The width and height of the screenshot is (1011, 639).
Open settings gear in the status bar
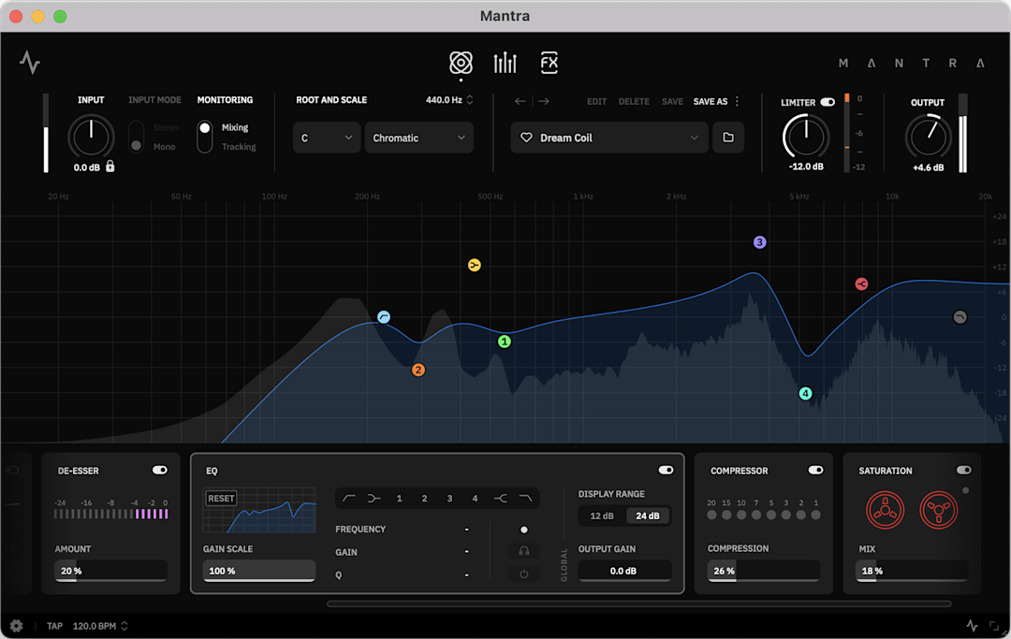[16, 626]
